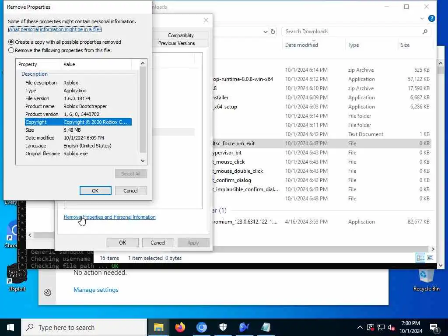Open the Previous Versions tab

coord(177,43)
